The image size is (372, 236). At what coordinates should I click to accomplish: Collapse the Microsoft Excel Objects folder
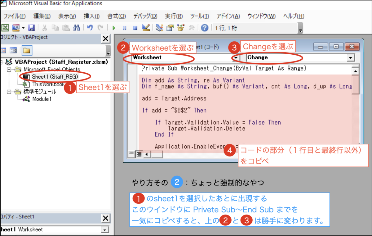pyautogui.click(x=9, y=69)
